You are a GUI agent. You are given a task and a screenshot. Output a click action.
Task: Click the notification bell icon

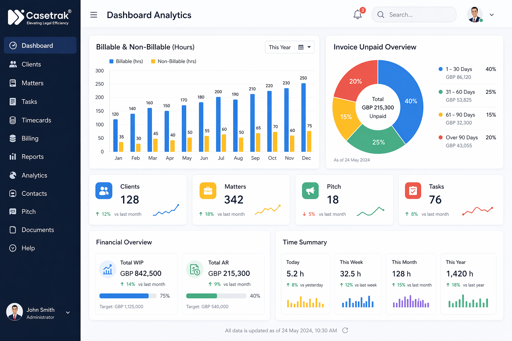tap(358, 15)
